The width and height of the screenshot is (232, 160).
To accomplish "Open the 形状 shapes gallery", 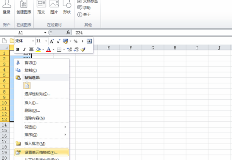I will (x=67, y=7).
